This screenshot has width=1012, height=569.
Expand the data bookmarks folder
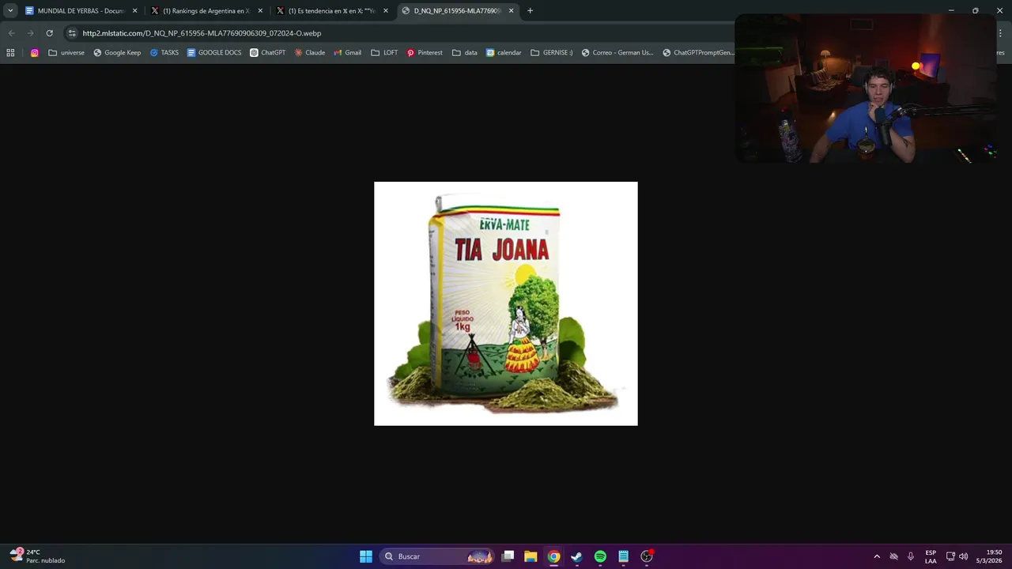pyautogui.click(x=464, y=53)
